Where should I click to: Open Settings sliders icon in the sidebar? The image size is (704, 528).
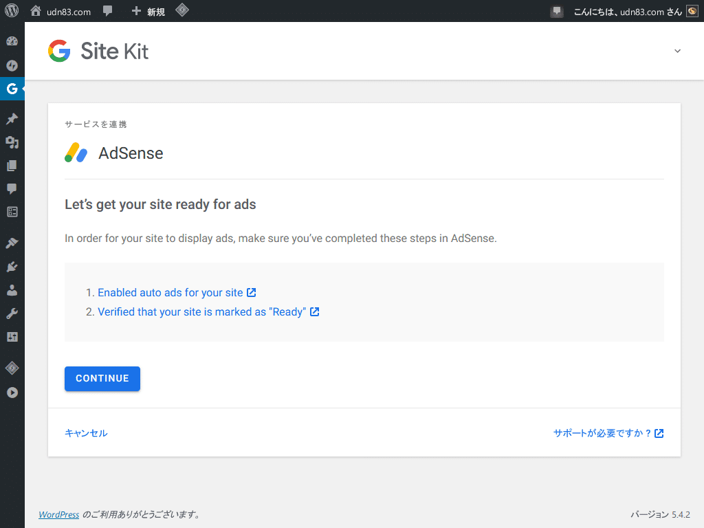click(12, 337)
